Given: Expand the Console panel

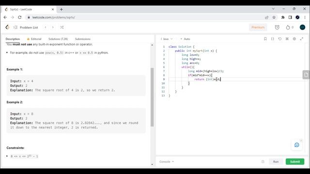Looking at the screenshot, I should [x=167, y=161].
